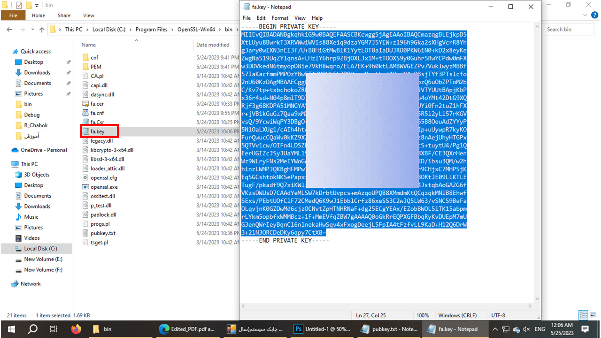Viewport: 601px width, 338px height.
Task: Open Notepad's Format menu
Action: pyautogui.click(x=280, y=18)
